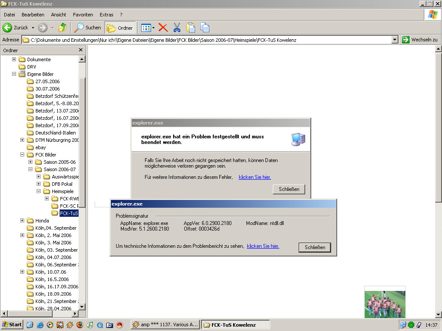Viewport: 442px width, 331px height.
Task: Click the lightning Winamp quick launch icon
Action: click(x=69, y=325)
